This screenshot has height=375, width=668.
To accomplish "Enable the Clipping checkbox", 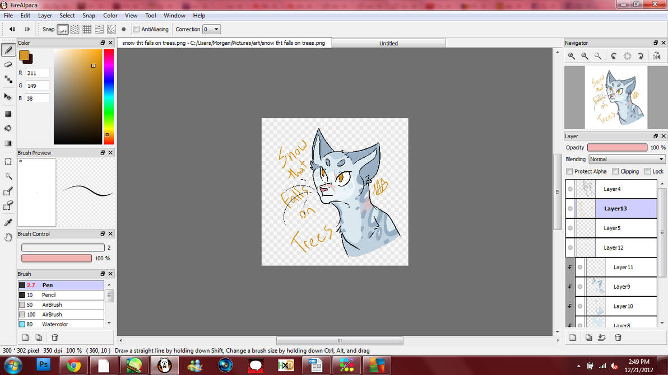I will [x=615, y=171].
